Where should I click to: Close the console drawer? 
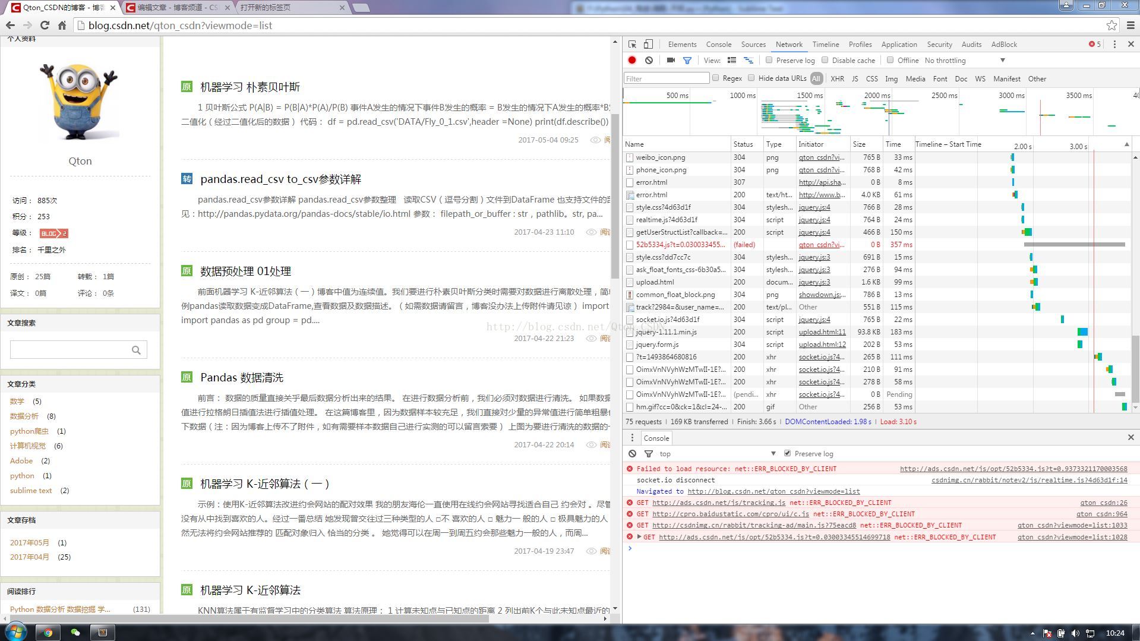tap(1130, 437)
